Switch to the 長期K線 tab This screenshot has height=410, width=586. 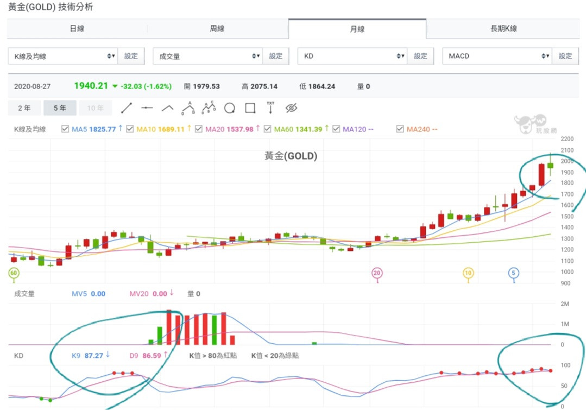pos(503,29)
